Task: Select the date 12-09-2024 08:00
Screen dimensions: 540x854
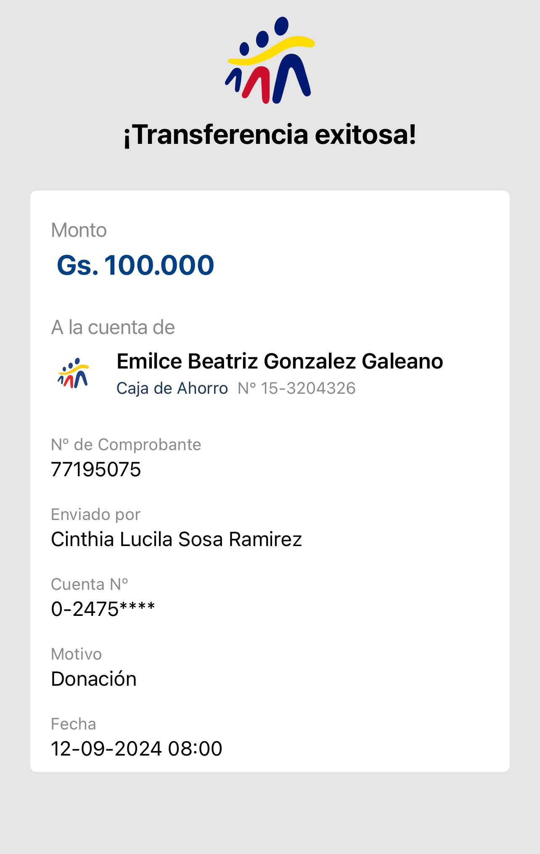Action: (x=136, y=749)
